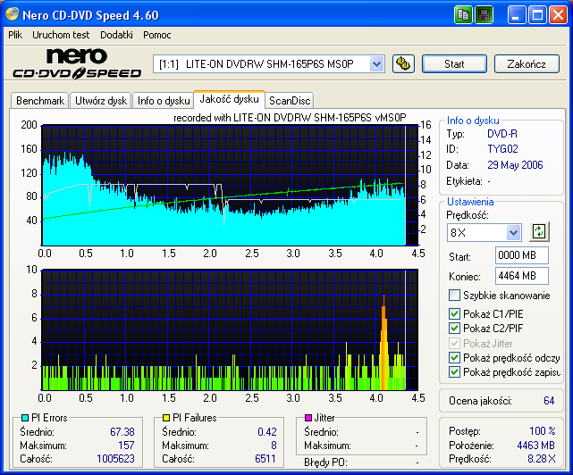Toggle the Pokaż C2/PIF checkbox
573x475 pixels.
pyautogui.click(x=454, y=329)
